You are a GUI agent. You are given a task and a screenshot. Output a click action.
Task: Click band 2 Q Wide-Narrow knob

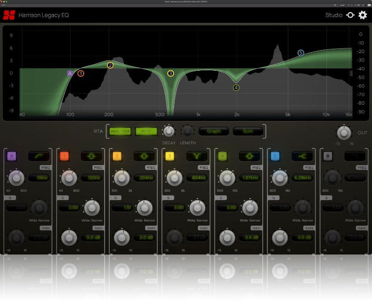[x=145, y=208]
